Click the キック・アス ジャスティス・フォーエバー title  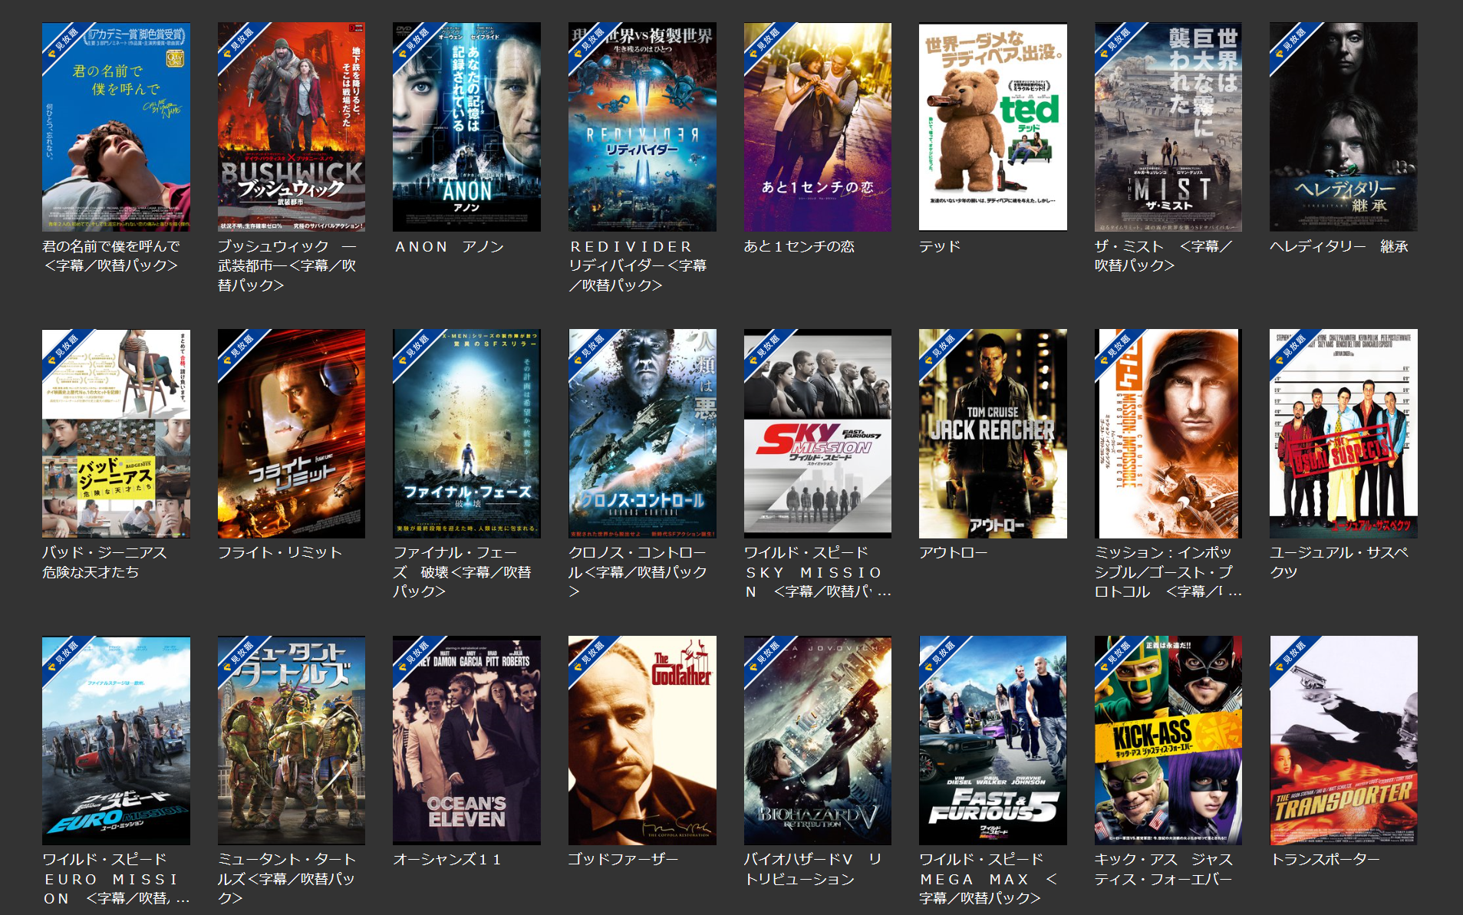click(1164, 869)
